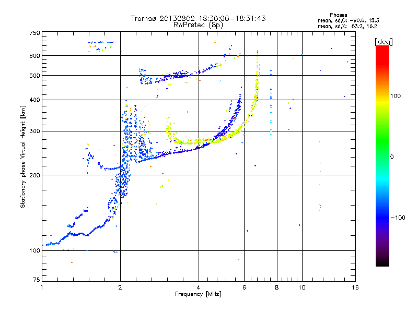This screenshot has height=313, width=418.
Task: Click the x-axis tick label '4'
Action: coord(199,287)
